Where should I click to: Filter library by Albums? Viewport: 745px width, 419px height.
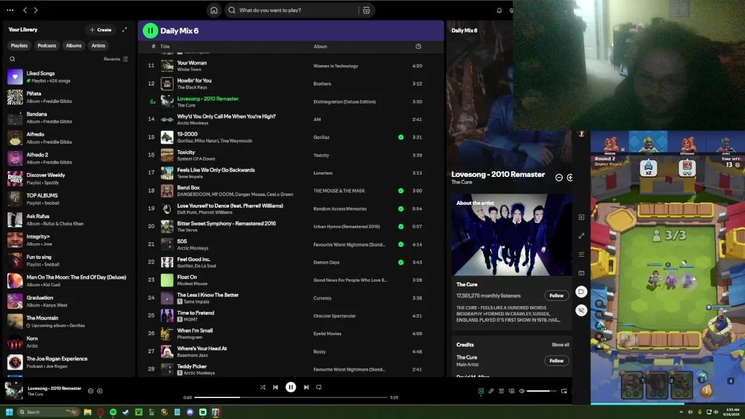coord(74,45)
